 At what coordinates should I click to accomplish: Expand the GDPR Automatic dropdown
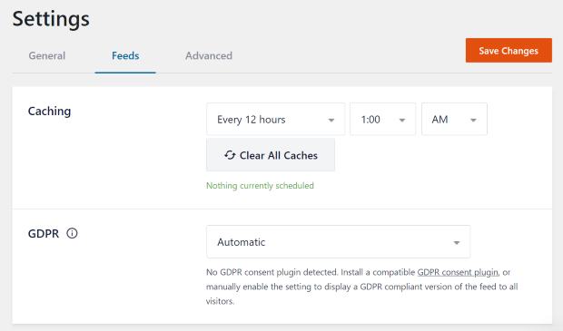coord(338,242)
